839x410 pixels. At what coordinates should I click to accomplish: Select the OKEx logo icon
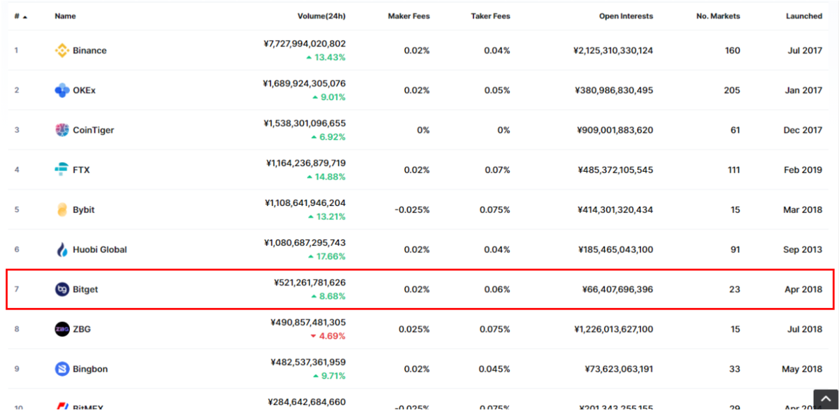click(62, 90)
